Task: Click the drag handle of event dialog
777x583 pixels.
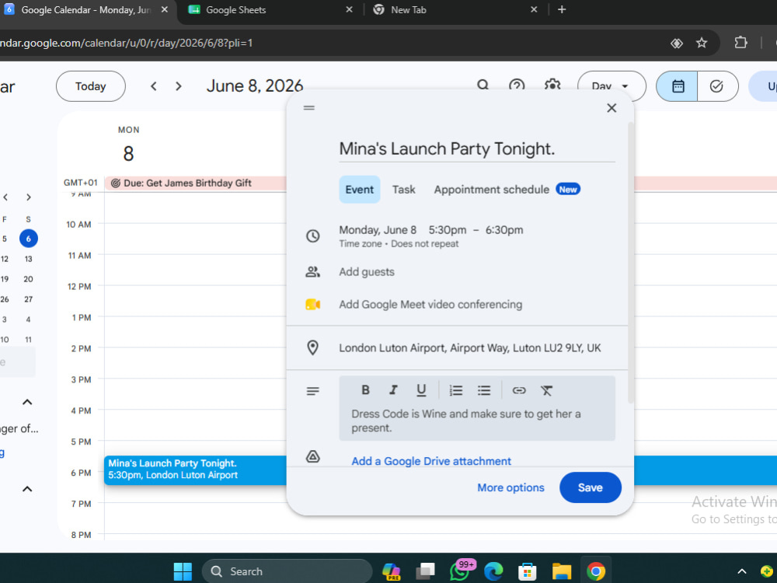Action: pos(308,107)
